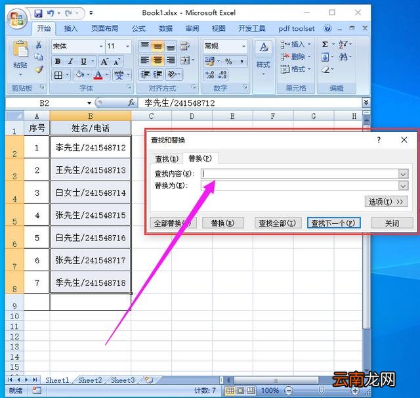
Task: Click the text orientation icon
Action: (171, 74)
